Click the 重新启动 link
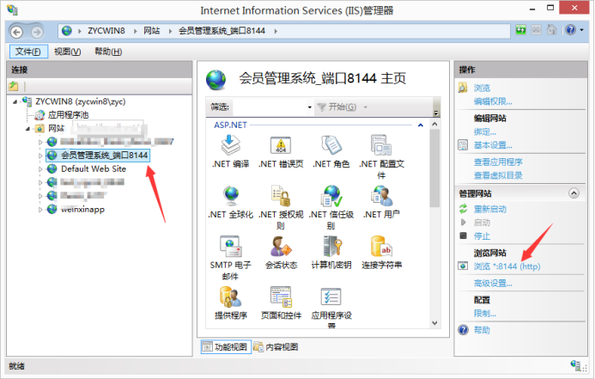This screenshot has height=379, width=595. pyautogui.click(x=490, y=209)
